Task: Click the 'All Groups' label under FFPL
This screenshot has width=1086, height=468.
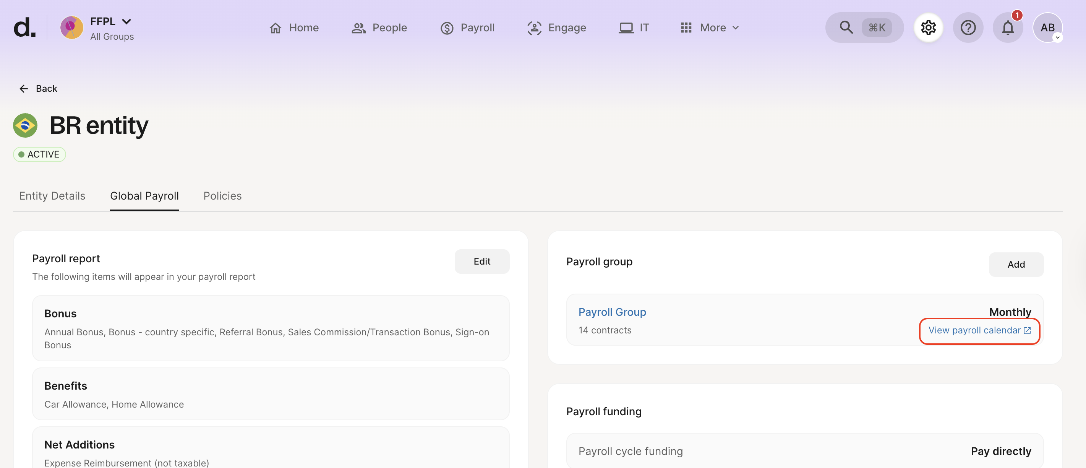Action: 112,37
